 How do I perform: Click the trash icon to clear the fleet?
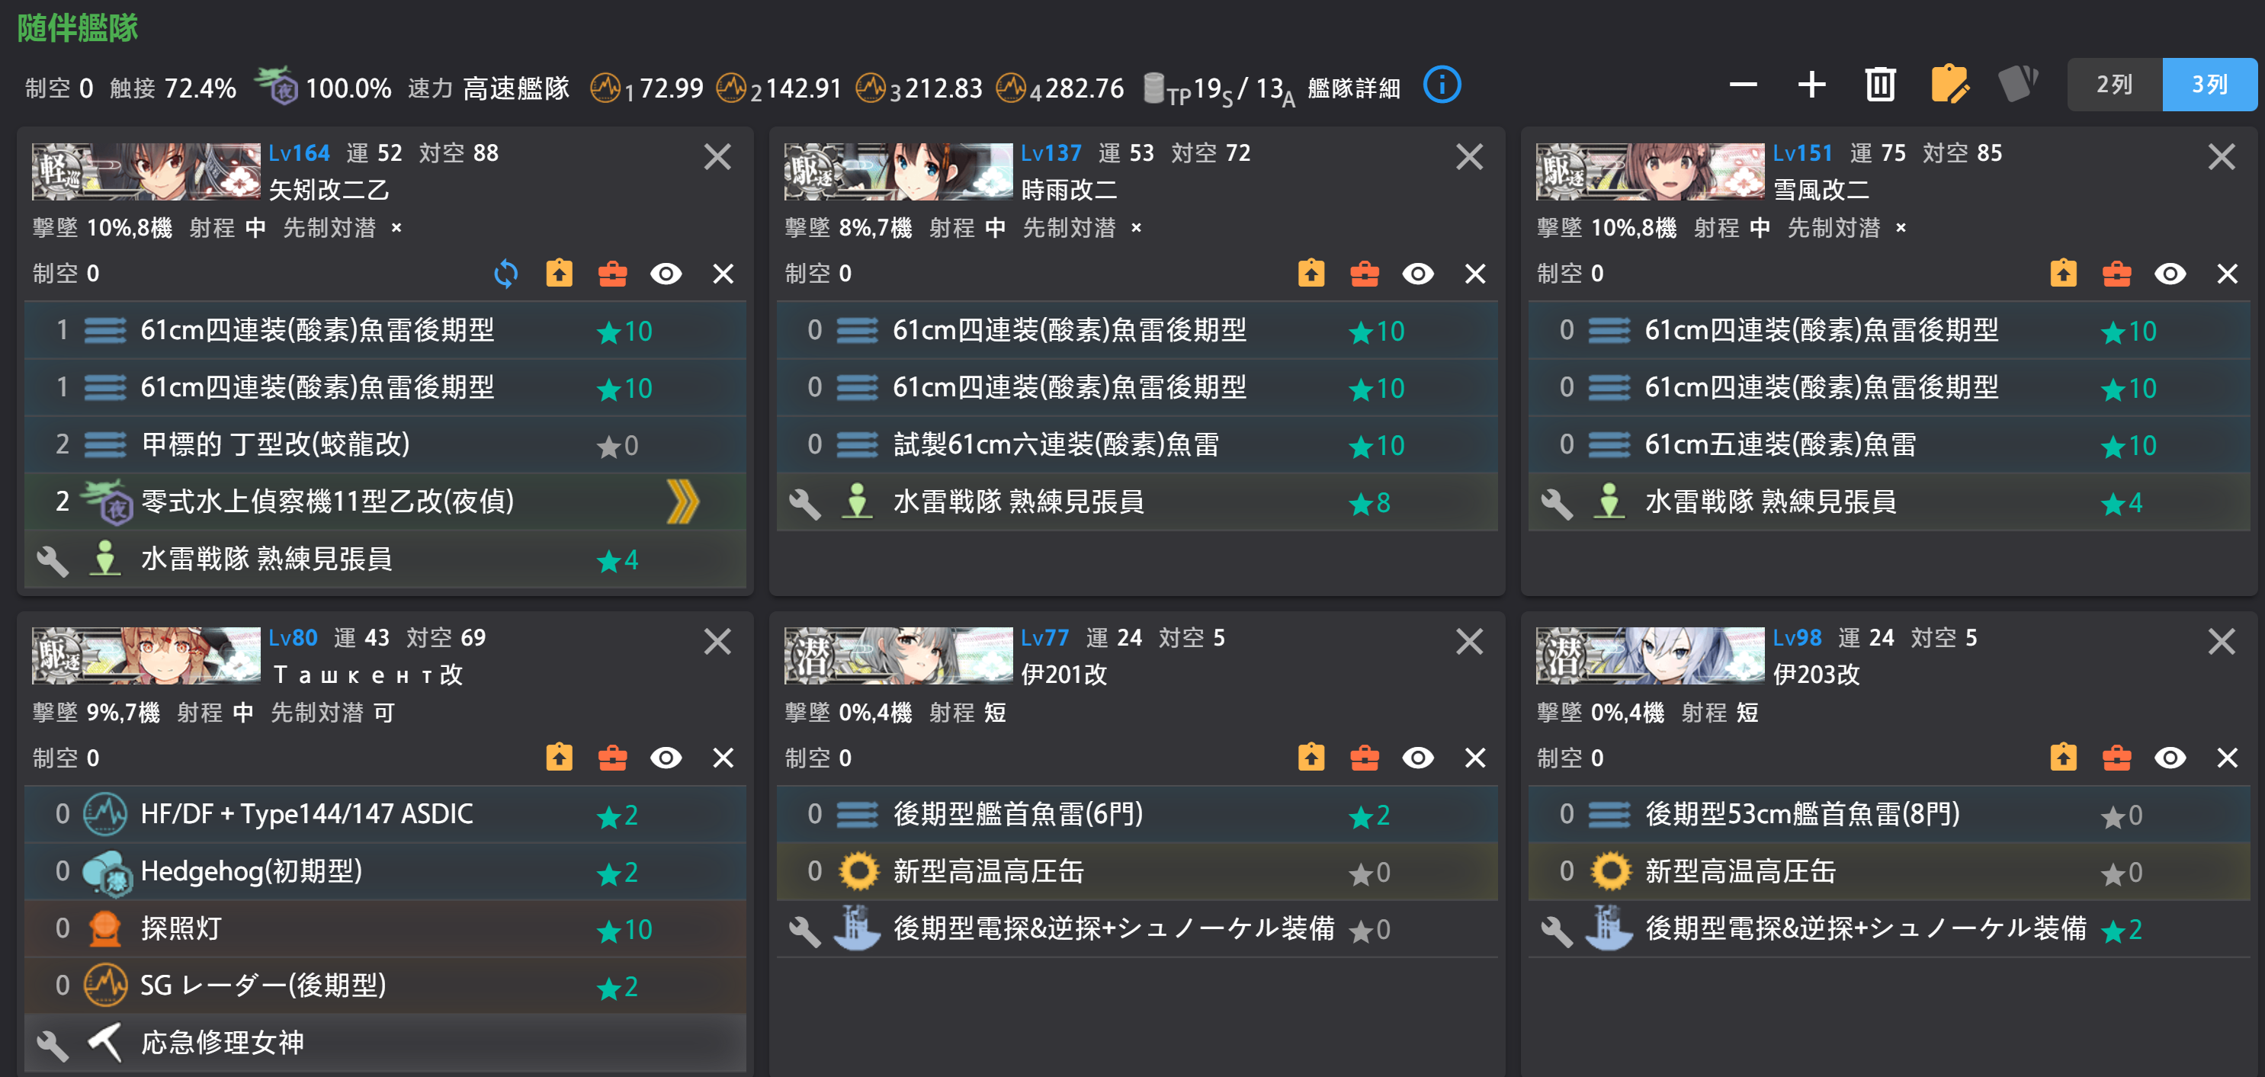[x=1881, y=85]
